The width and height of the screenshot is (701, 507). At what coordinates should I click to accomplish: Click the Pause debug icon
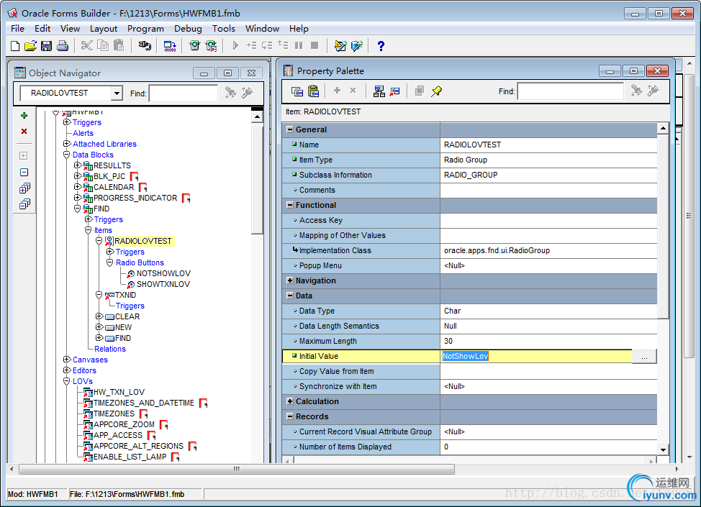(299, 45)
